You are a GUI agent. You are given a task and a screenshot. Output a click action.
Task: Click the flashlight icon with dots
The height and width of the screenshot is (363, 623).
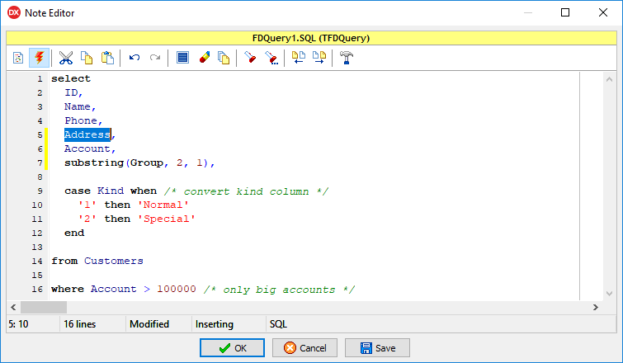[x=271, y=58]
